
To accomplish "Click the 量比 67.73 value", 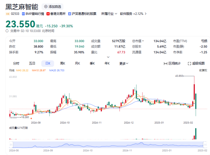I will point(121,52).
